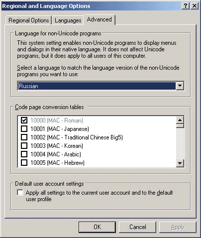Viewport: 201px width, 238px height.
Task: Open the Languages tab
Action: (68, 20)
